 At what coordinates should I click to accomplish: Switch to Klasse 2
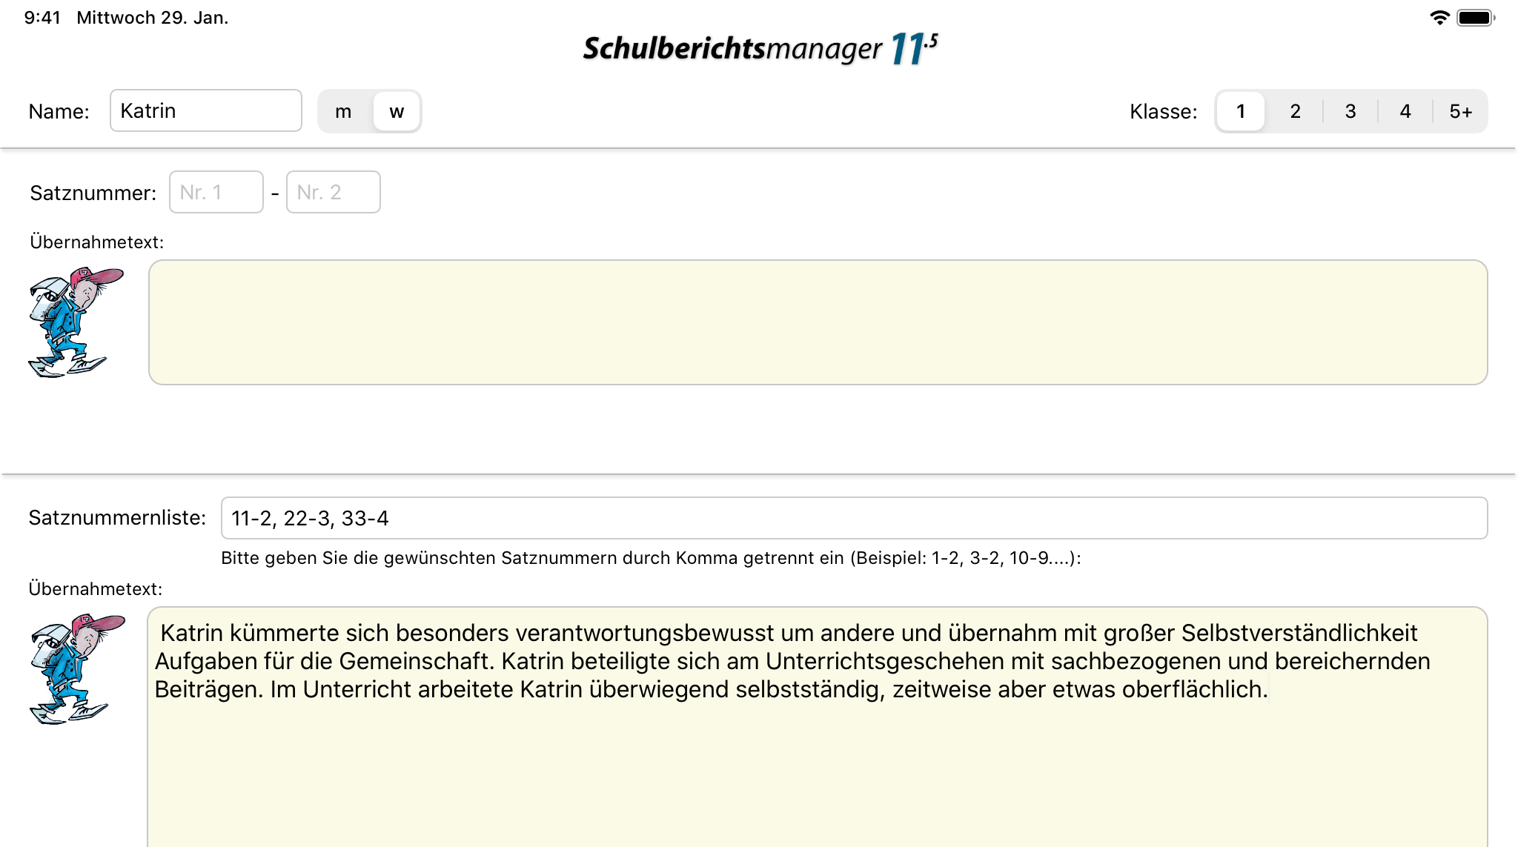coord(1296,111)
